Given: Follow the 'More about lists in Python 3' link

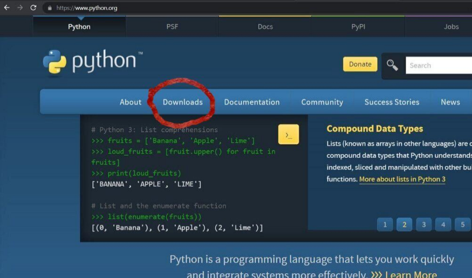Looking at the screenshot, I should (402, 179).
